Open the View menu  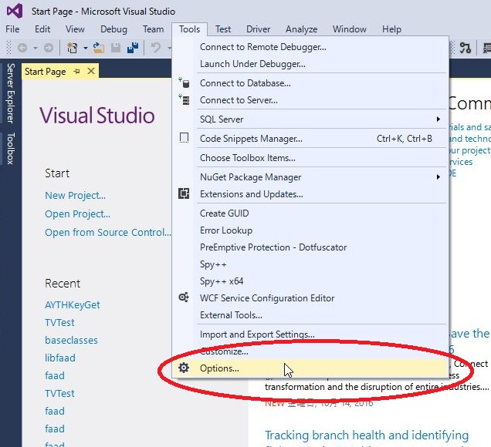(75, 29)
